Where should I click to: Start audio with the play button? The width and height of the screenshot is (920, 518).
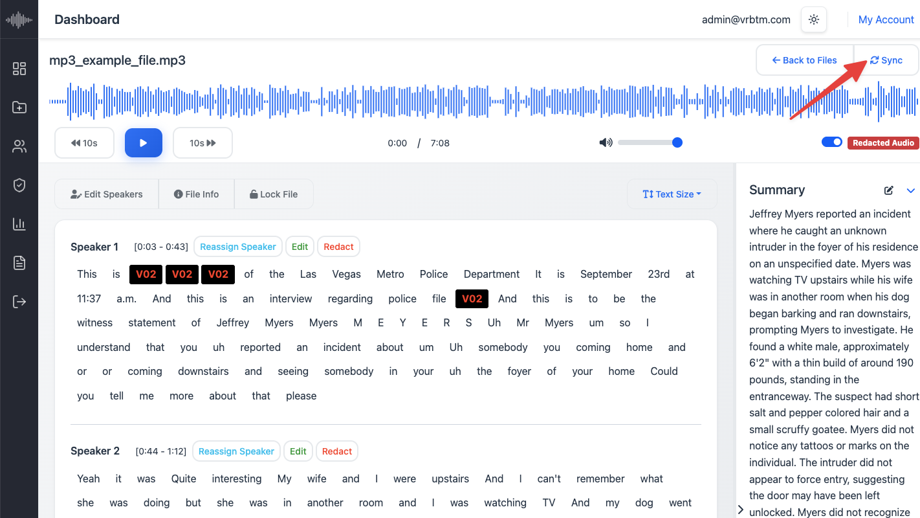click(144, 143)
